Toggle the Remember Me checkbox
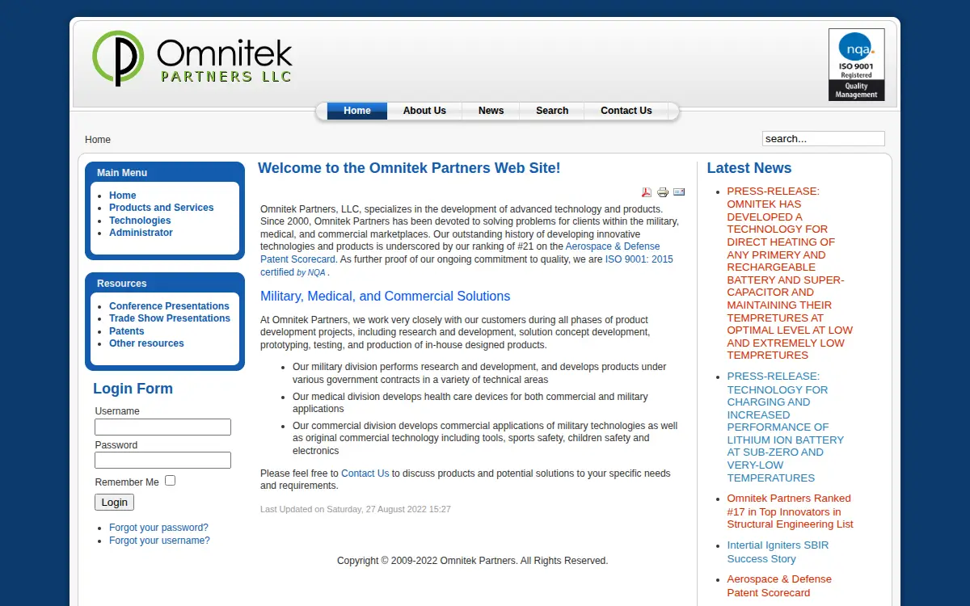The height and width of the screenshot is (606, 970). click(170, 481)
